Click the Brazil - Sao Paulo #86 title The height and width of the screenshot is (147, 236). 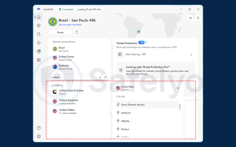pyautogui.click(x=77, y=20)
